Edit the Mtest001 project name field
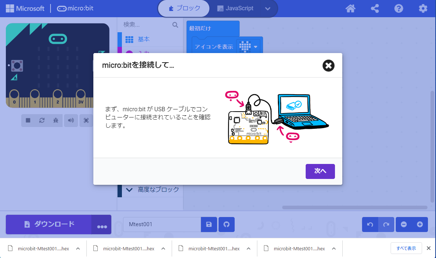Viewport: 436px width, 258px height. click(x=162, y=224)
